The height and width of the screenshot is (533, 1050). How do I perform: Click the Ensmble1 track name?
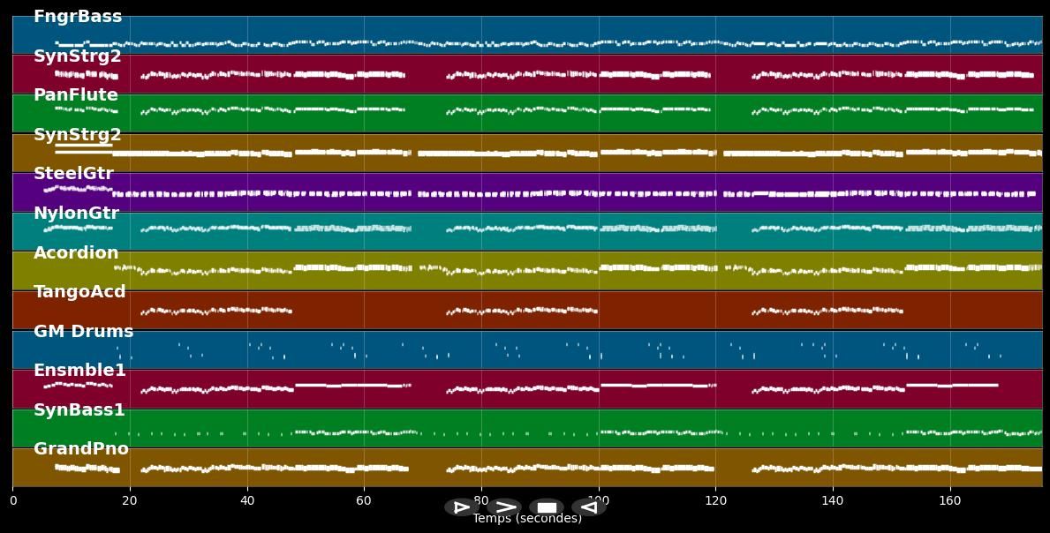coord(79,371)
